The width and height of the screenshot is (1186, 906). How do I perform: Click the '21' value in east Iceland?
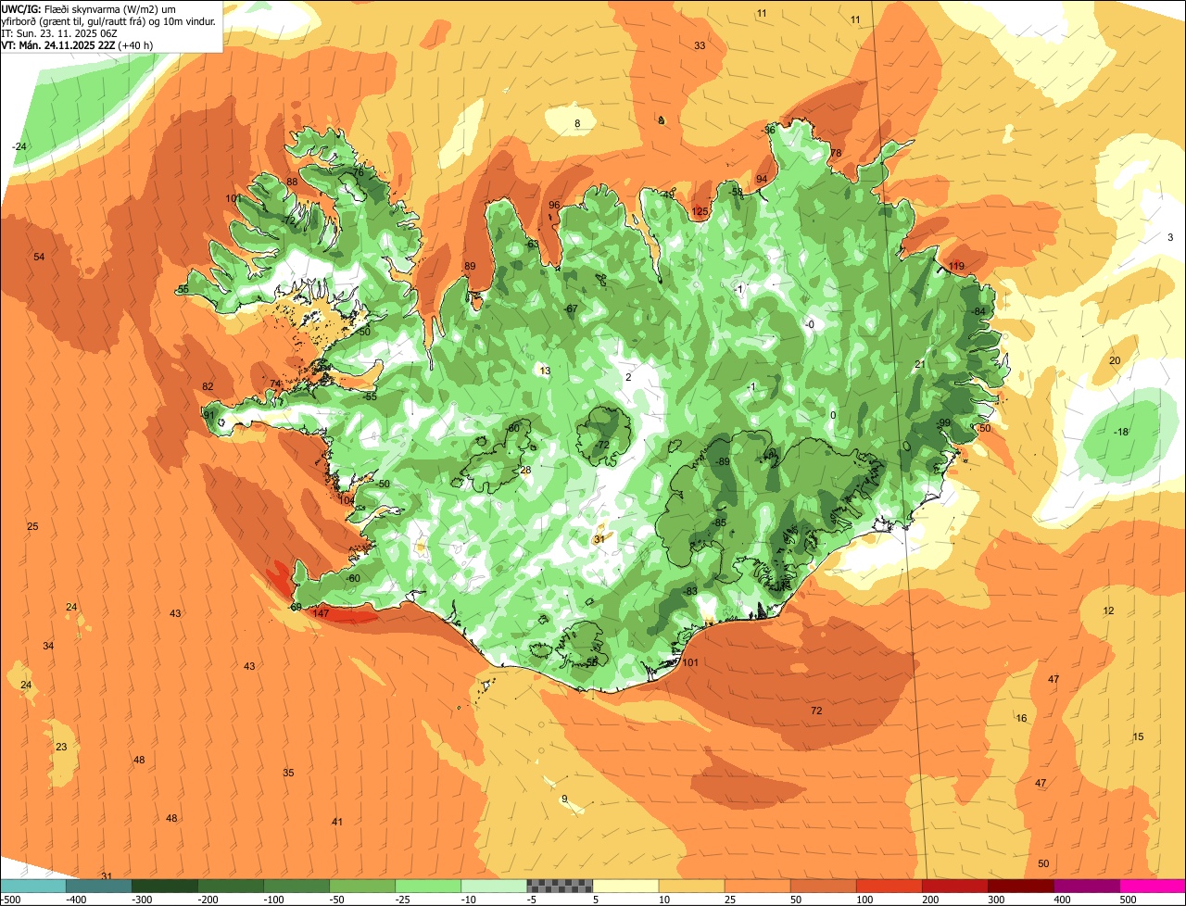point(919,364)
